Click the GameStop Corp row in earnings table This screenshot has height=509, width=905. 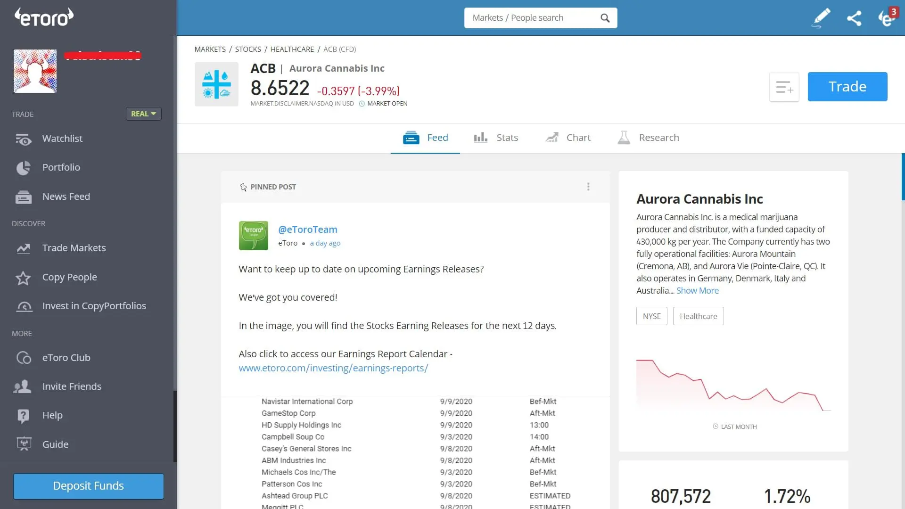416,413
